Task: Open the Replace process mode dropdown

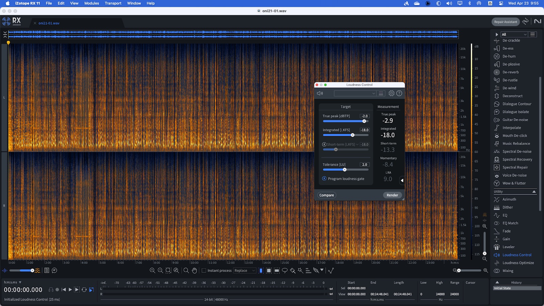Action: point(244,271)
